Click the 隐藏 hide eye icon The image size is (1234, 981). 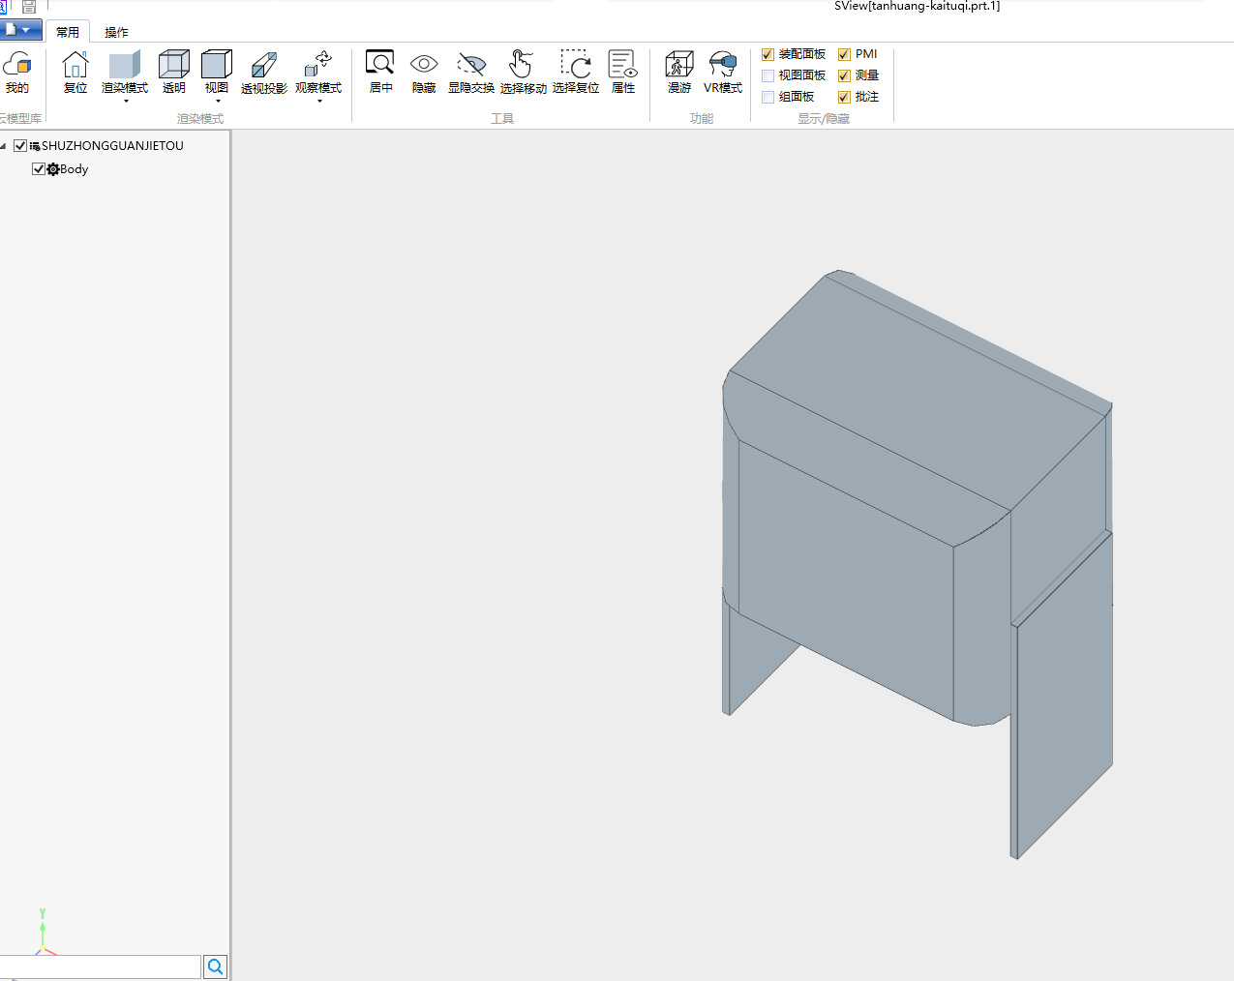pos(424,73)
